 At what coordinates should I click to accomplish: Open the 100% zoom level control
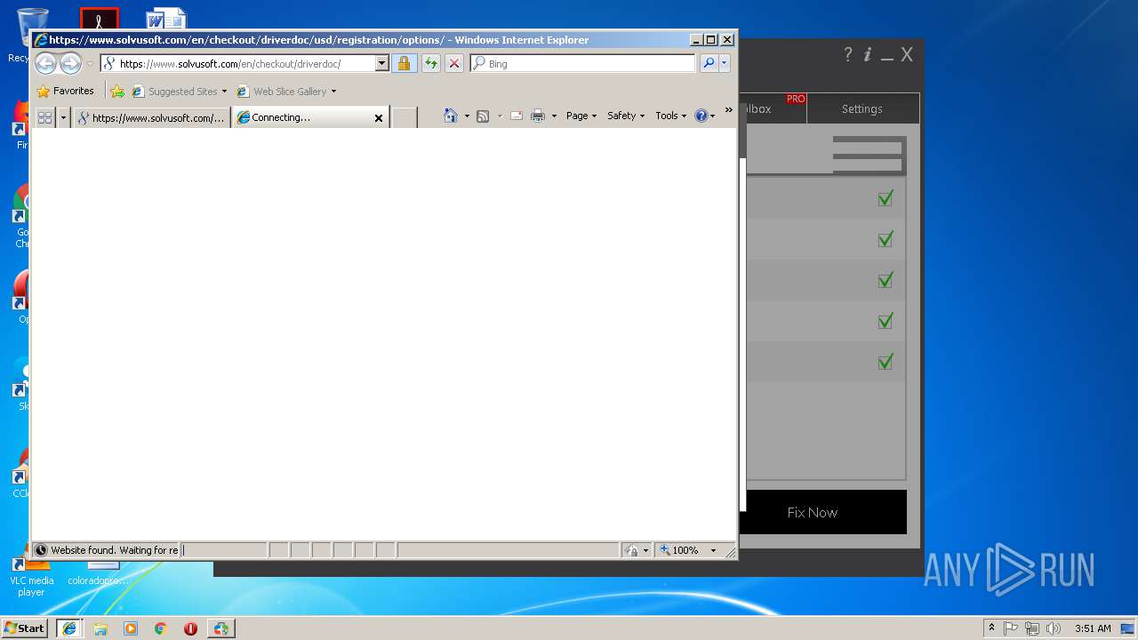click(x=687, y=550)
